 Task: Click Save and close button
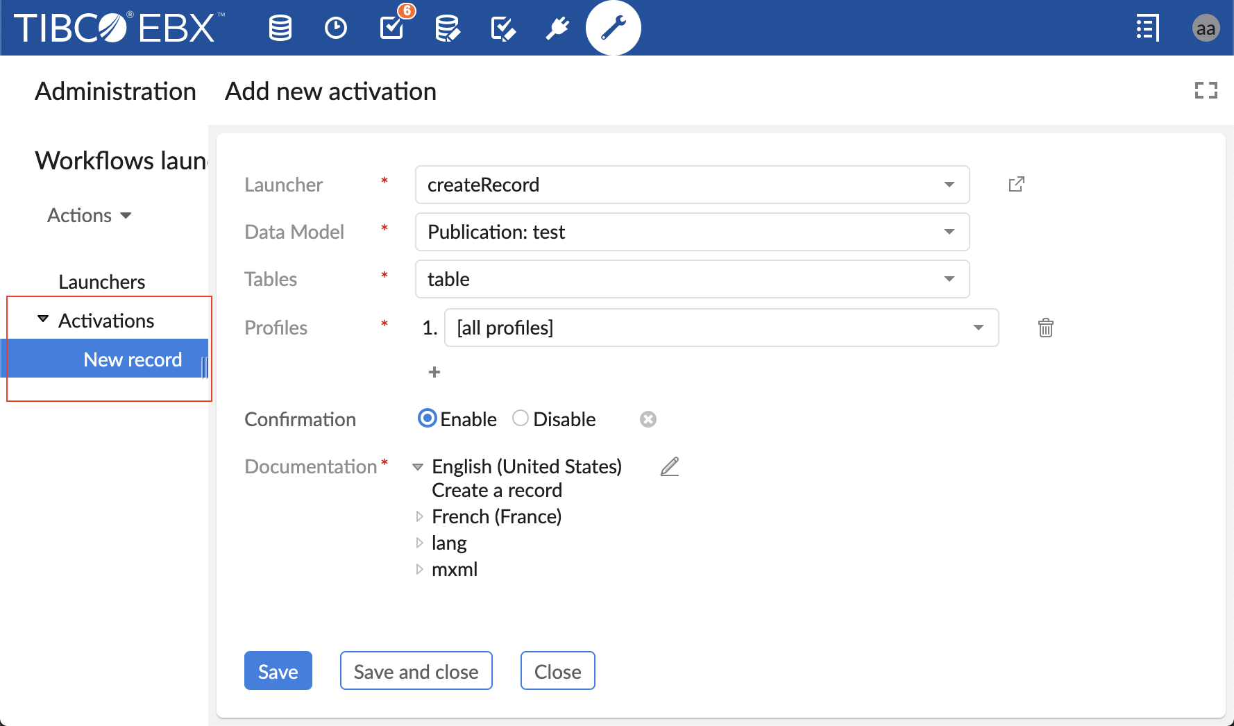pyautogui.click(x=416, y=671)
